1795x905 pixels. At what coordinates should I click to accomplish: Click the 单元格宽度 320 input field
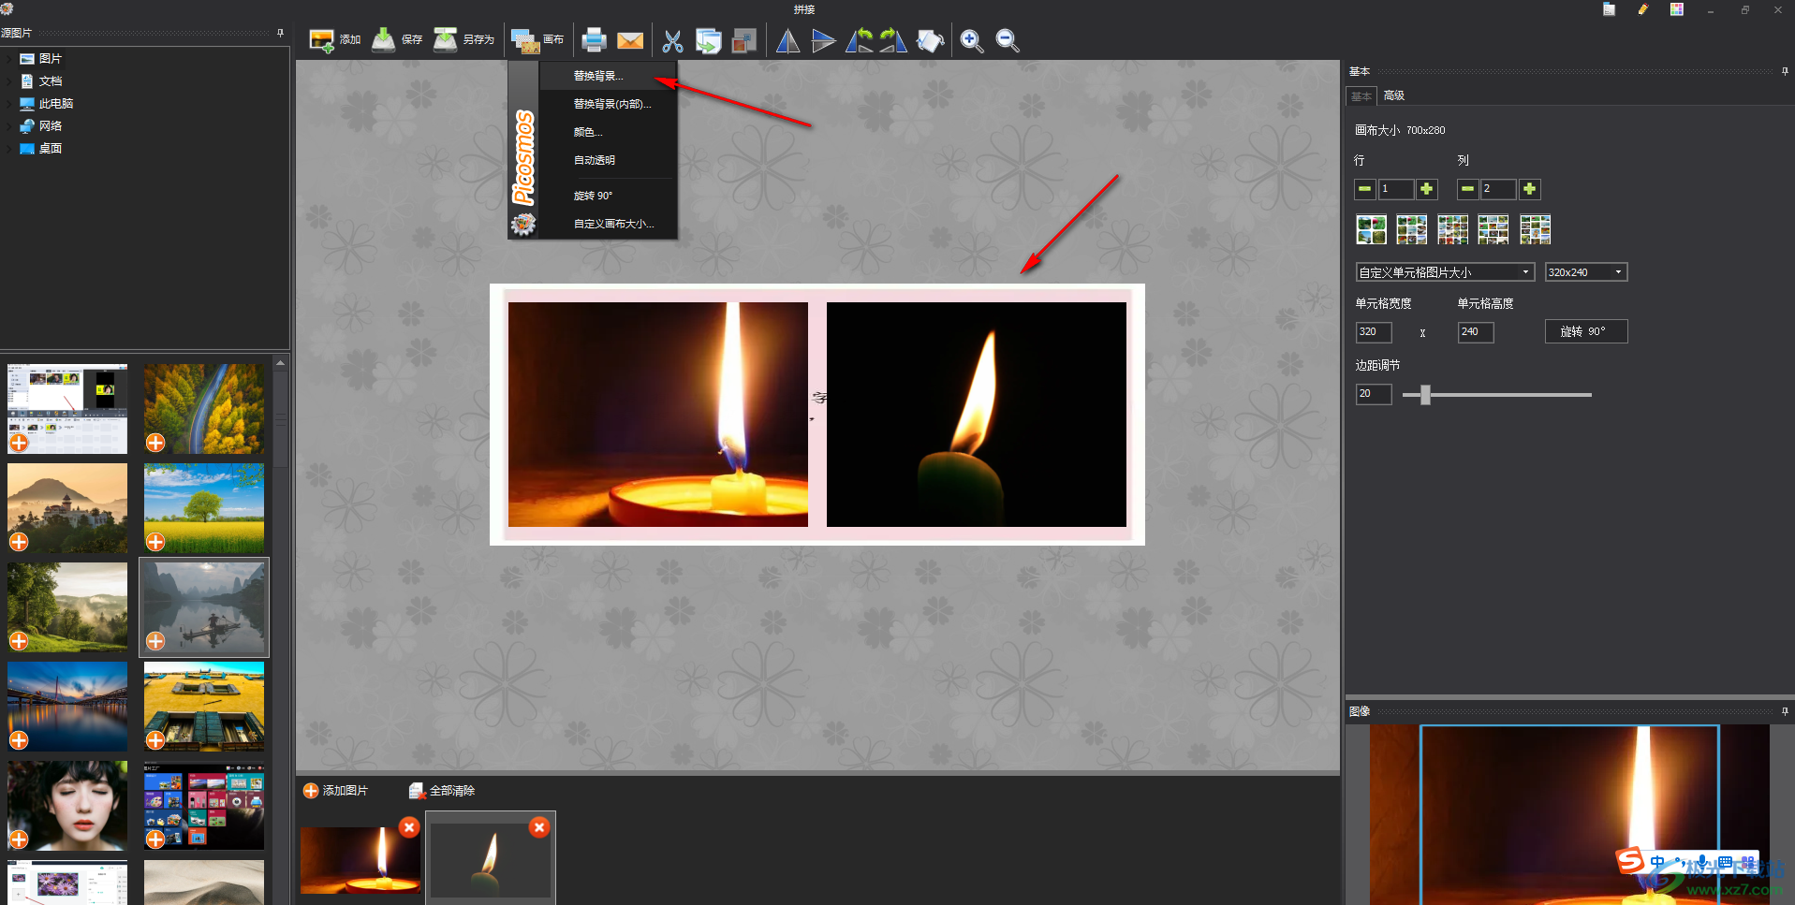(1374, 332)
